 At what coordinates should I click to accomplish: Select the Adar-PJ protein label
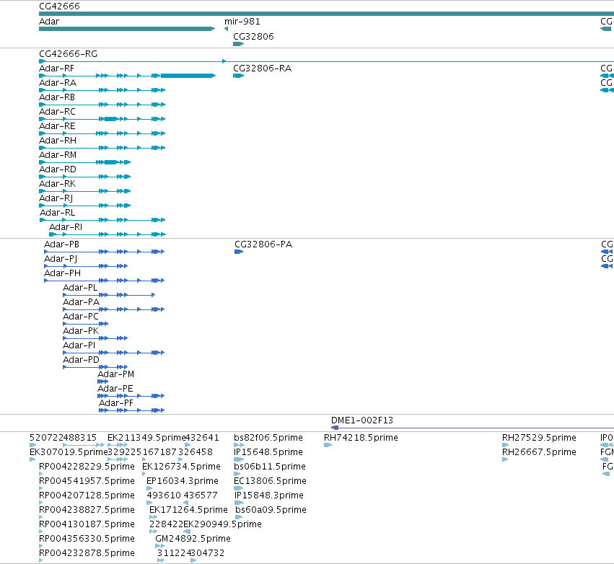(x=61, y=259)
